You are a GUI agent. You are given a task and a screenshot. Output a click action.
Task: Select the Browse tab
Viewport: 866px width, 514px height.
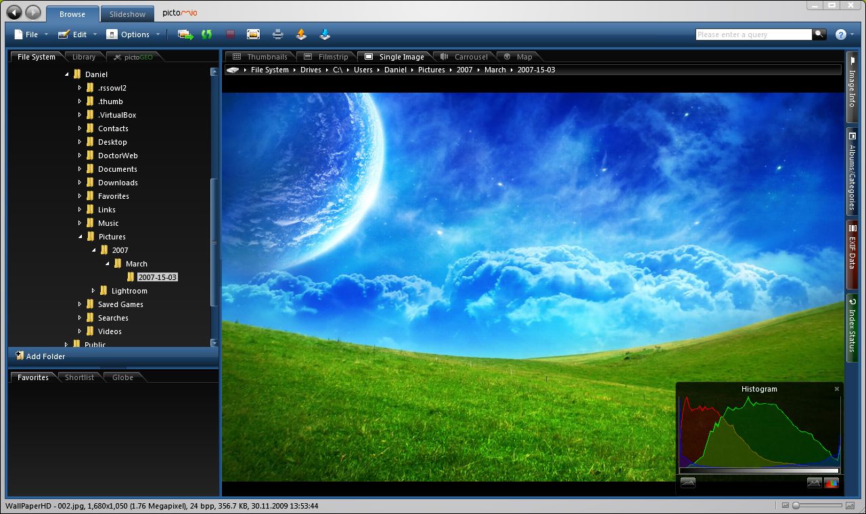pos(72,14)
